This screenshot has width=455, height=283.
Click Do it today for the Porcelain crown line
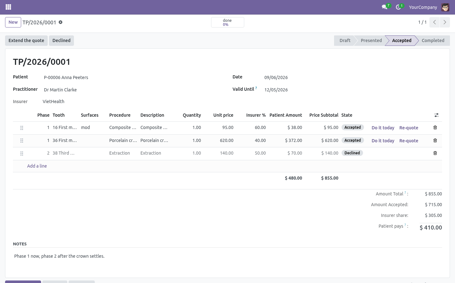(383, 141)
